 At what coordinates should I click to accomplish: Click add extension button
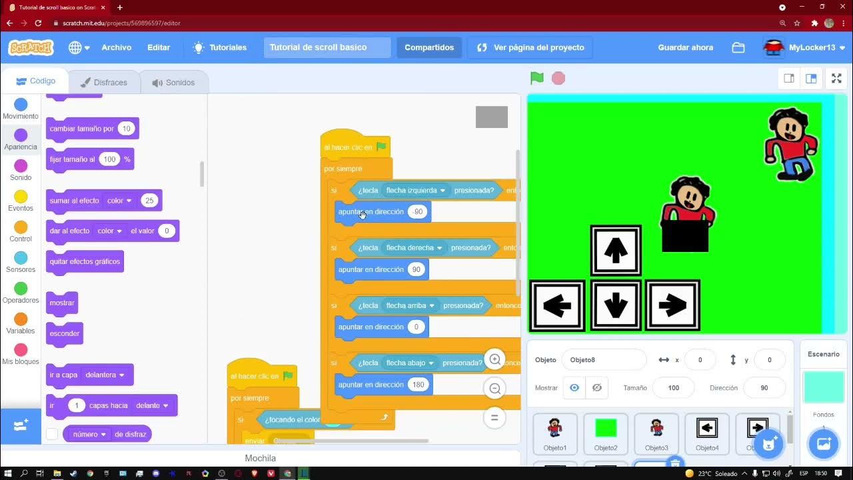(x=21, y=425)
